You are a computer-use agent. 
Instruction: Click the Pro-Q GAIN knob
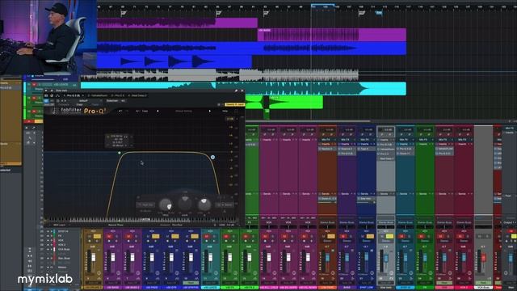pyautogui.click(x=185, y=203)
